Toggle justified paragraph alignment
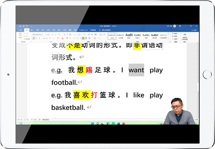This screenshot has height=149, width=215. point(83,38)
